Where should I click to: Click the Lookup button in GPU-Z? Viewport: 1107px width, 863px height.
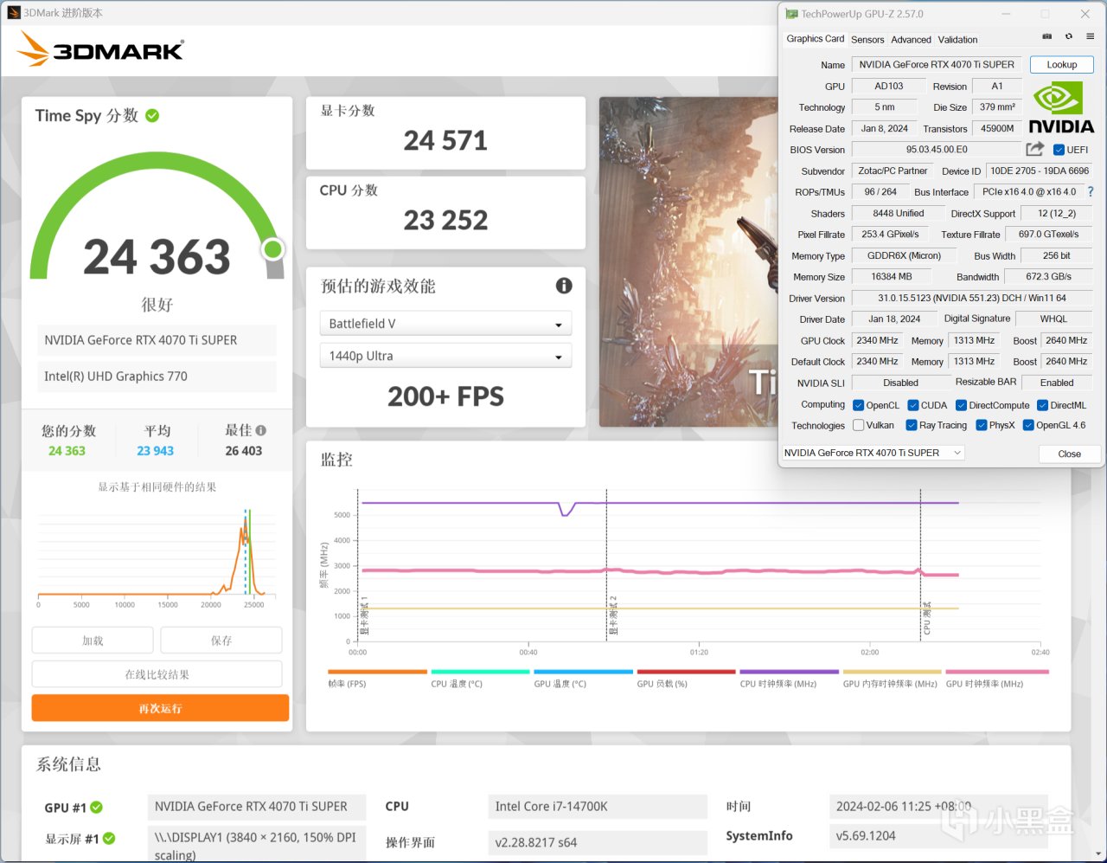click(1062, 65)
